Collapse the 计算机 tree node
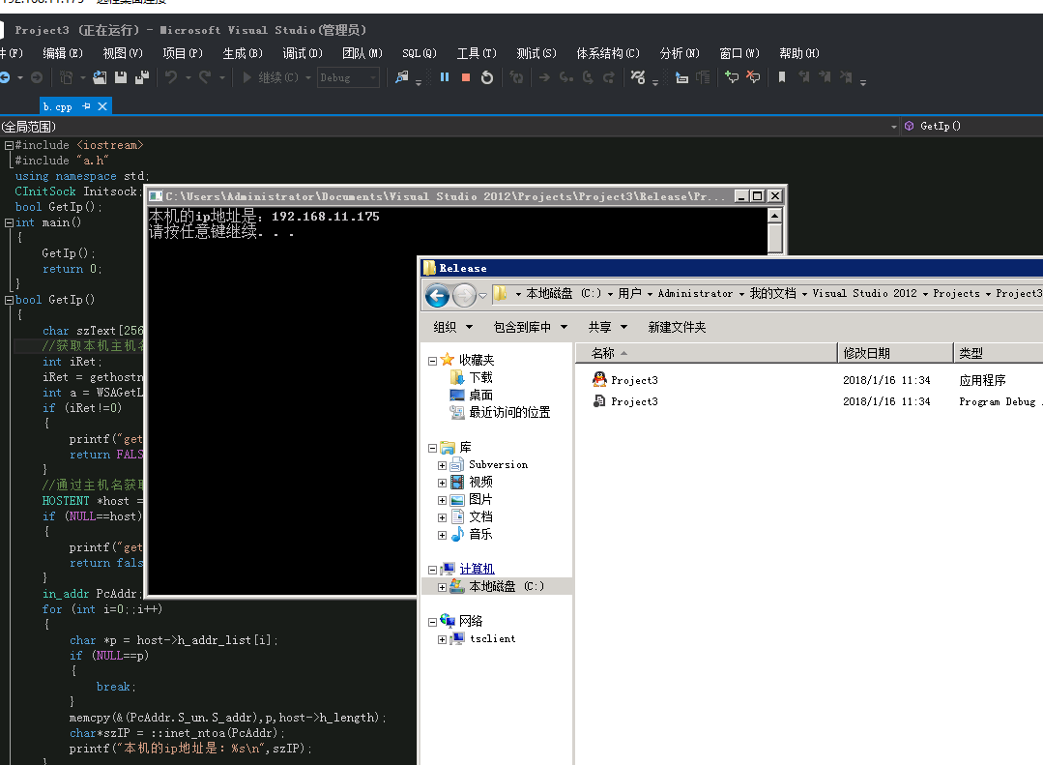 pos(432,570)
